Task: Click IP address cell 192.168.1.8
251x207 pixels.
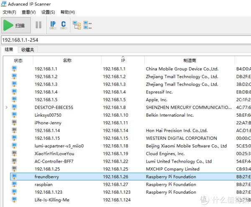Action: (114, 107)
